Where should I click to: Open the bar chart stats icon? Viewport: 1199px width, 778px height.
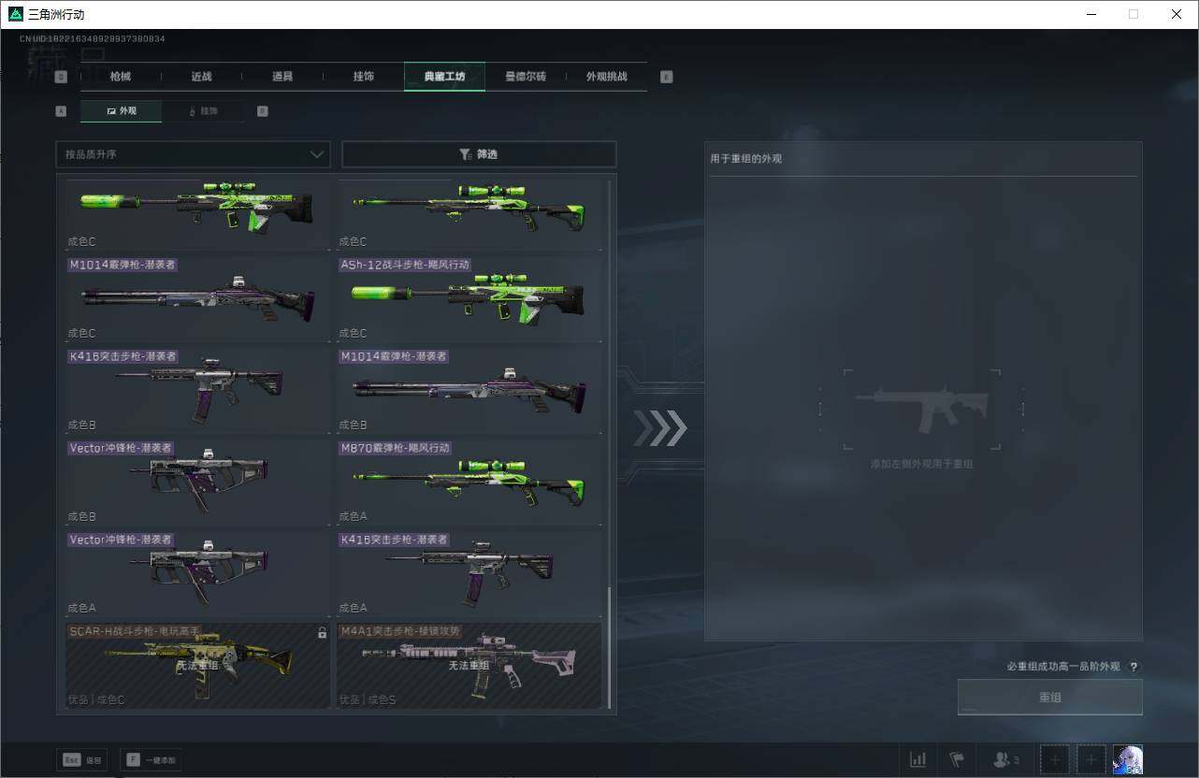pyautogui.click(x=918, y=759)
